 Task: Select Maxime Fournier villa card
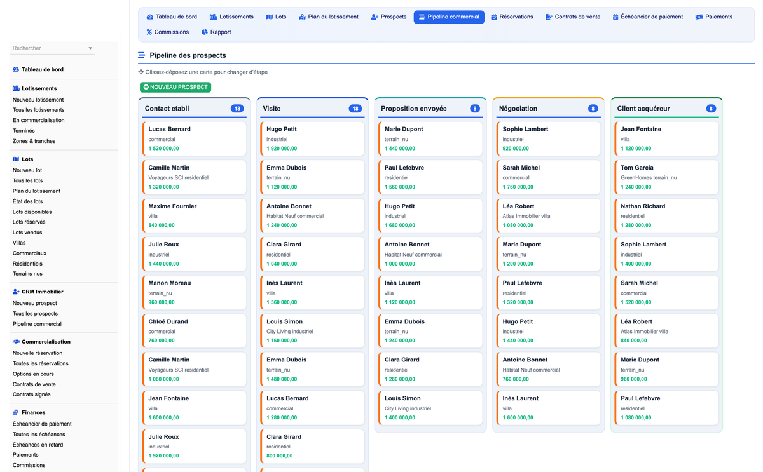coord(195,215)
